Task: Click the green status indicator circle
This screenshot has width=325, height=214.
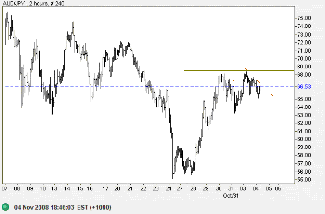Action: (6, 207)
